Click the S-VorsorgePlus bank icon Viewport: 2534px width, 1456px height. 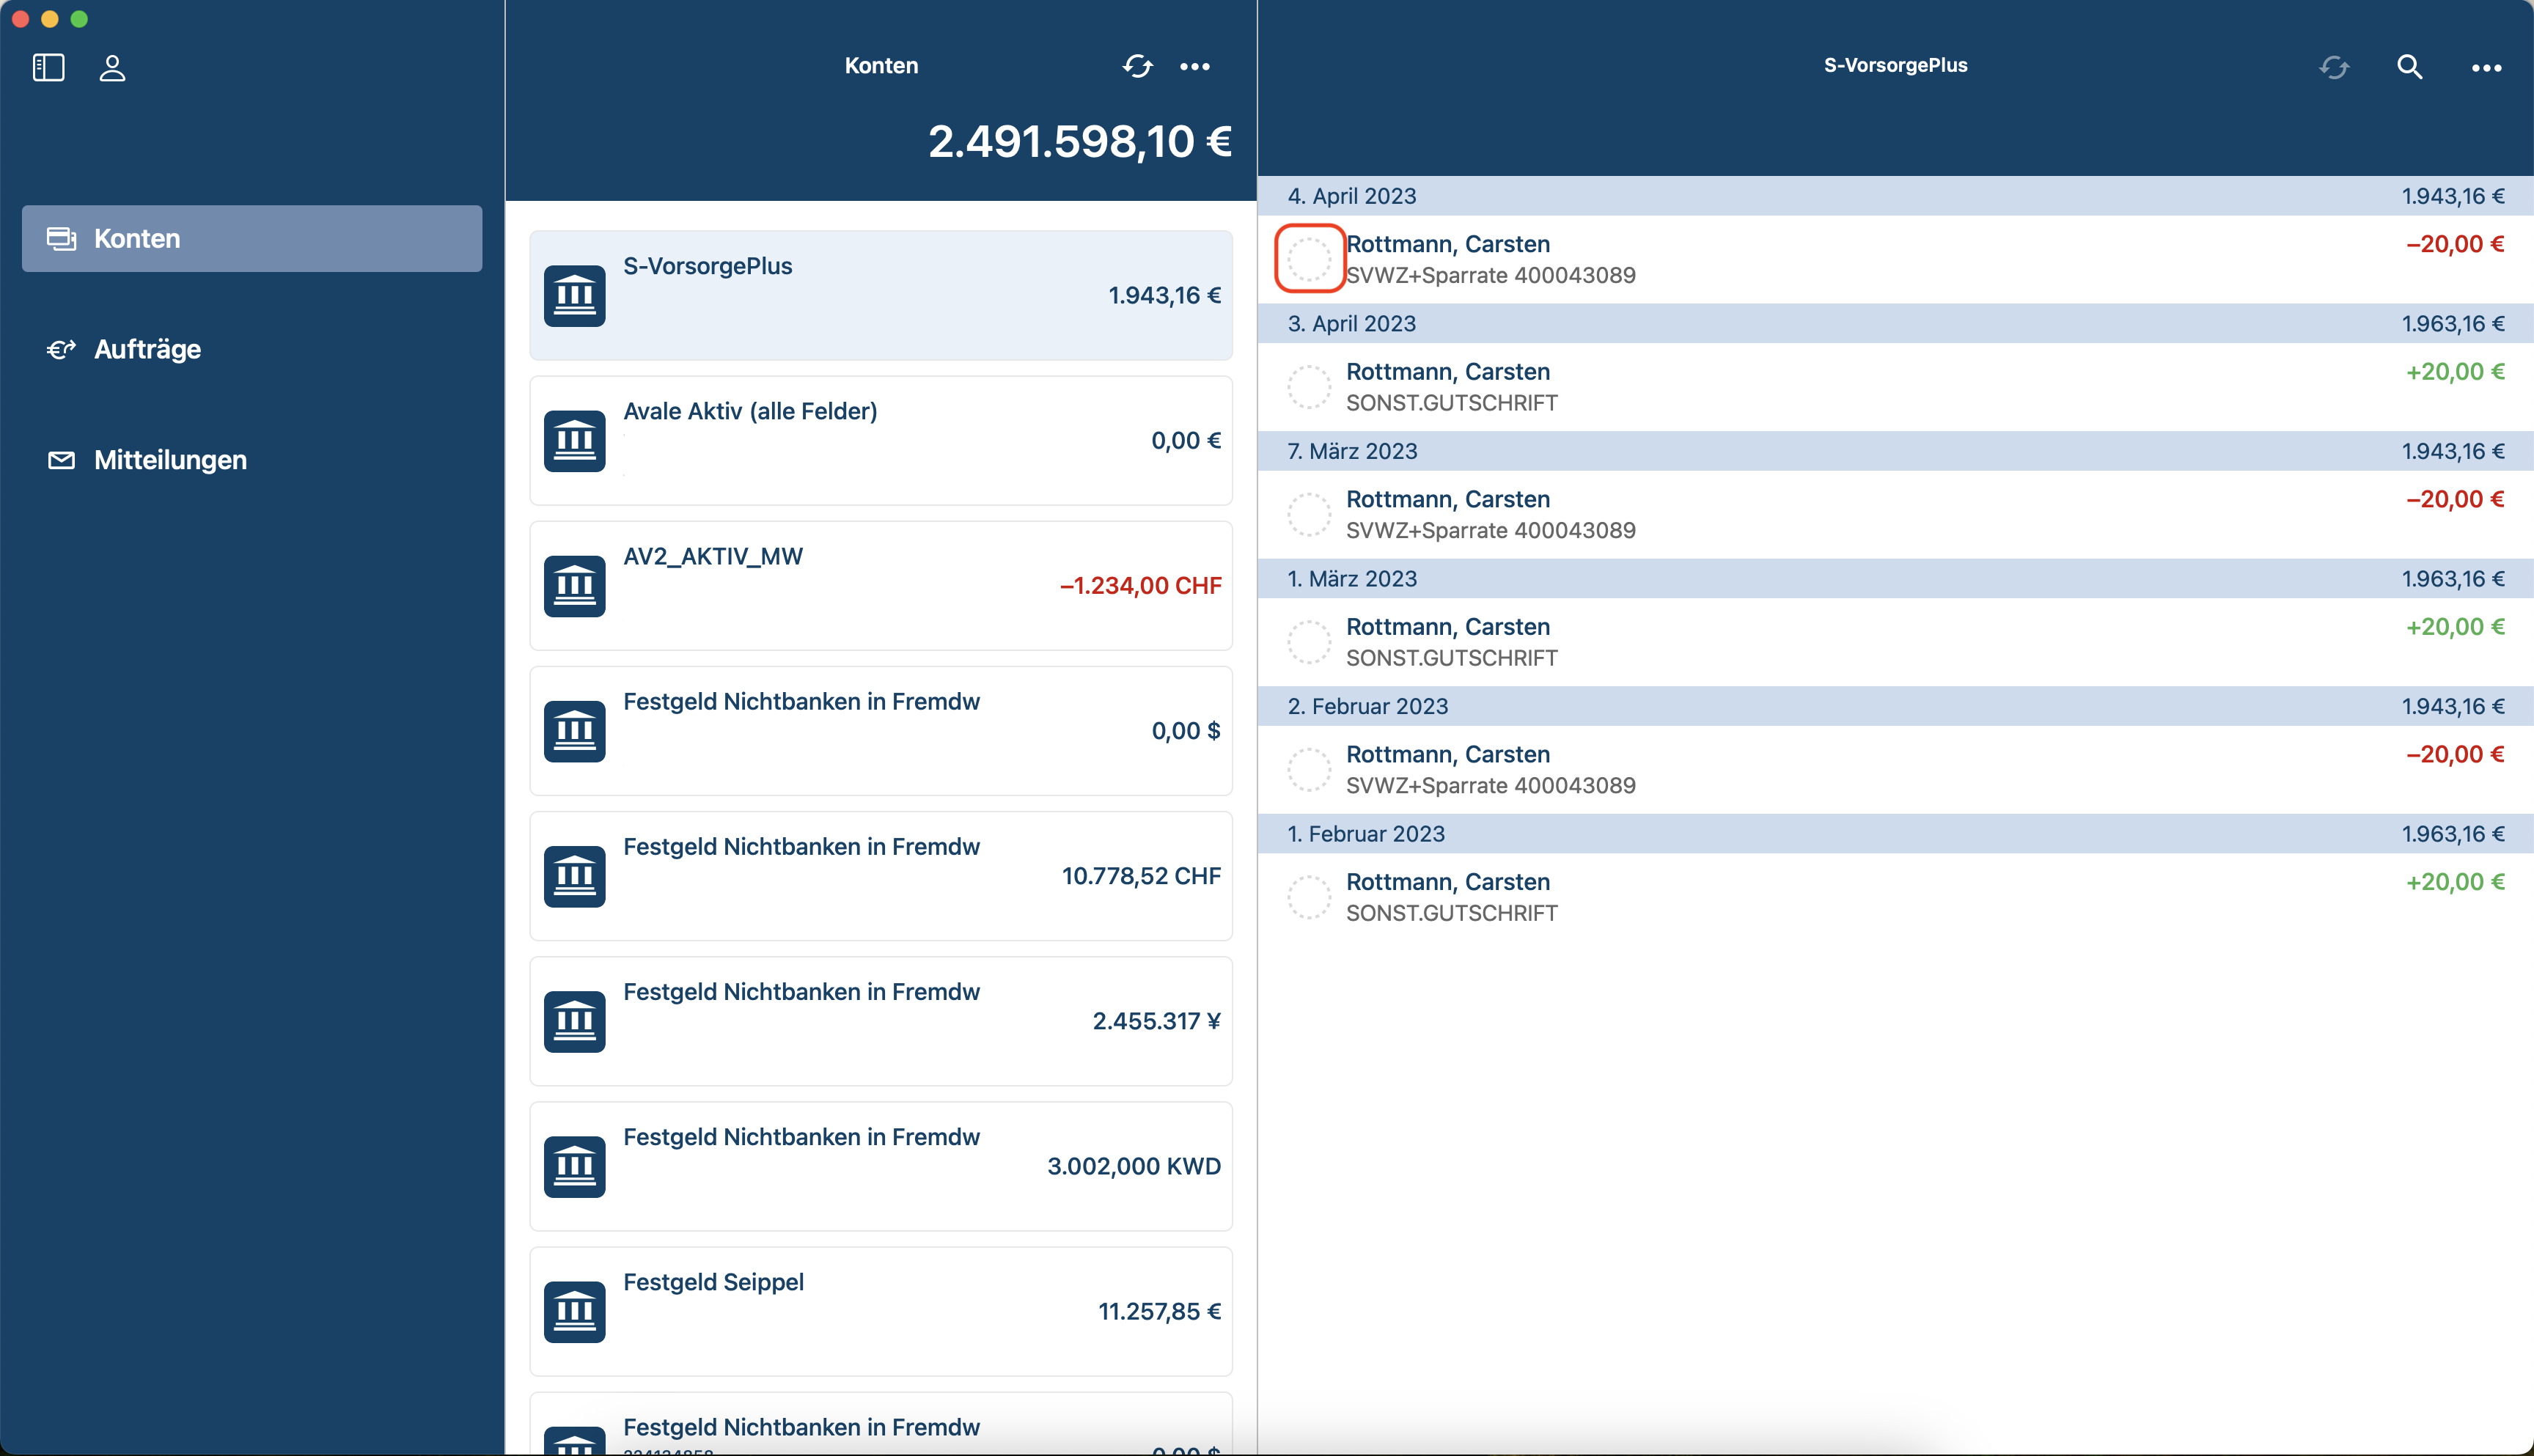[x=574, y=295]
